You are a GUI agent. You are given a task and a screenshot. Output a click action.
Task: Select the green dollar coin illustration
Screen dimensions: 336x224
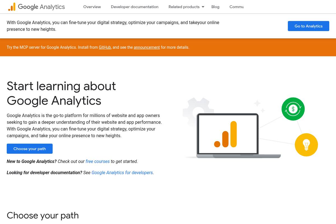click(293, 109)
